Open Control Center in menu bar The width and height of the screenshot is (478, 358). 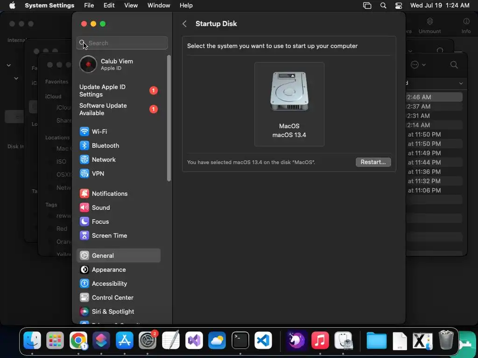(399, 6)
